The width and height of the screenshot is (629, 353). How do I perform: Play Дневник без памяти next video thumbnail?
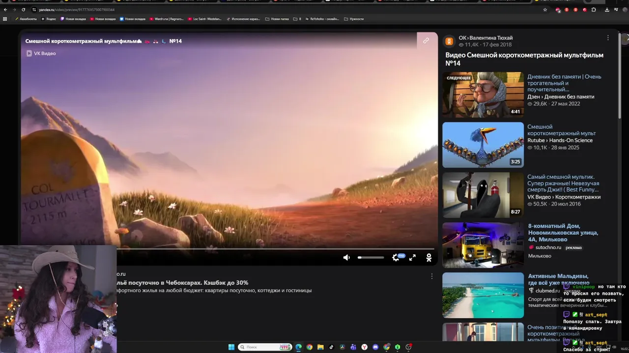point(483,95)
